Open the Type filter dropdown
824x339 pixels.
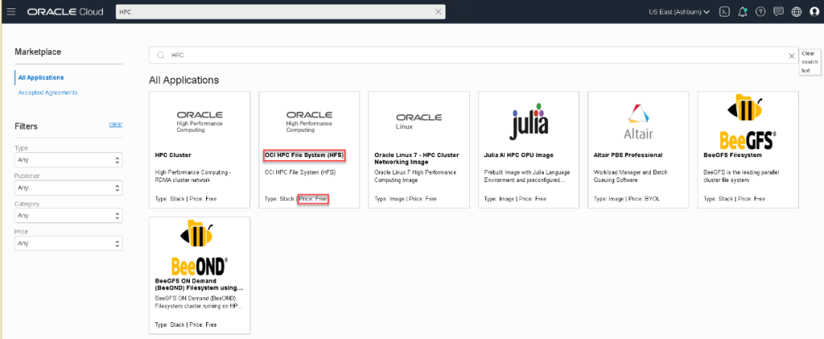[69, 159]
